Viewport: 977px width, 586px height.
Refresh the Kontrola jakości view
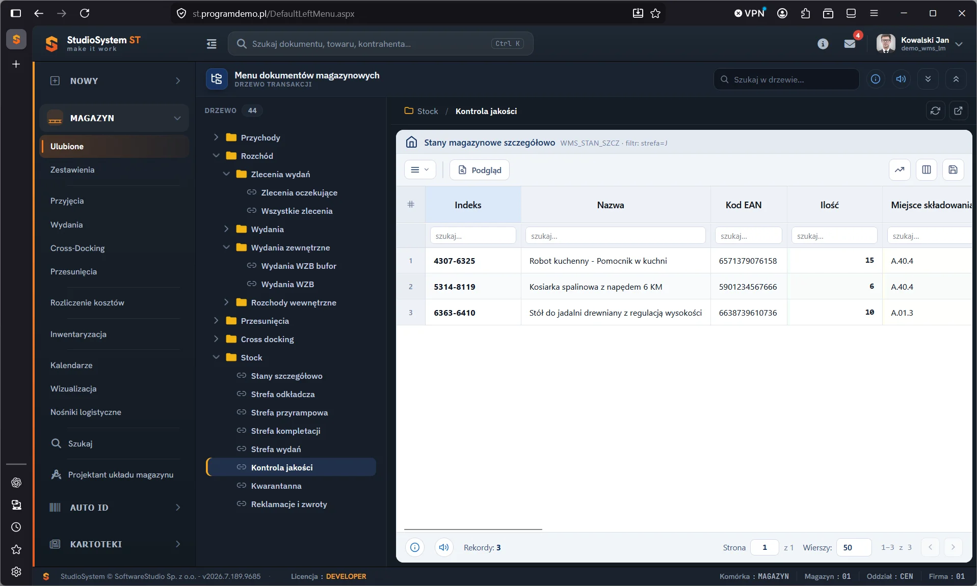pyautogui.click(x=935, y=110)
